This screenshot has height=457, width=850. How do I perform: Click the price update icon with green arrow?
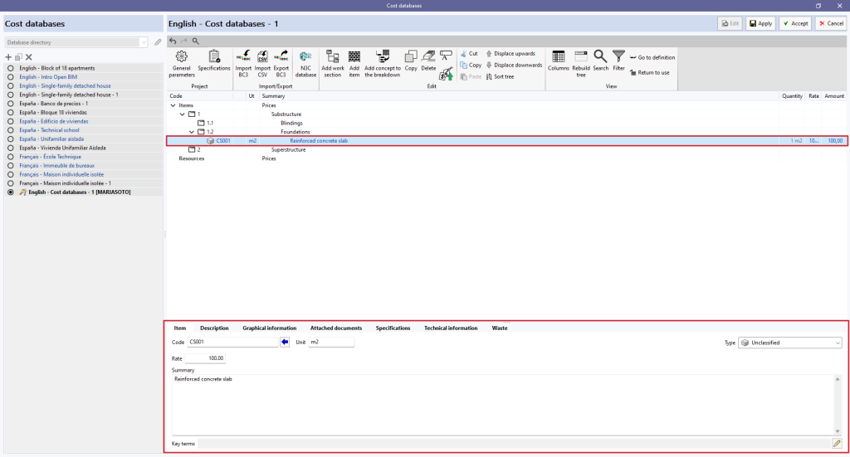pyautogui.click(x=446, y=74)
